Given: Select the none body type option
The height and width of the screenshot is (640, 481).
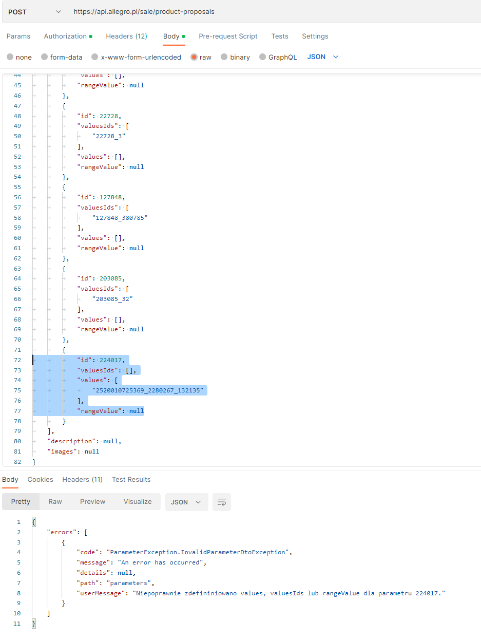Looking at the screenshot, I should (x=19, y=57).
